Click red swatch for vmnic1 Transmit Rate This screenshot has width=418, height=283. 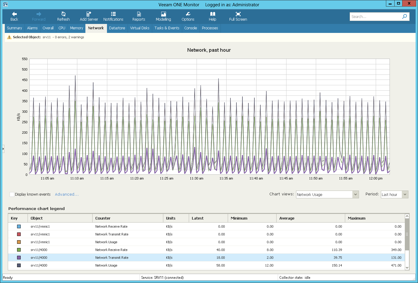19,234
